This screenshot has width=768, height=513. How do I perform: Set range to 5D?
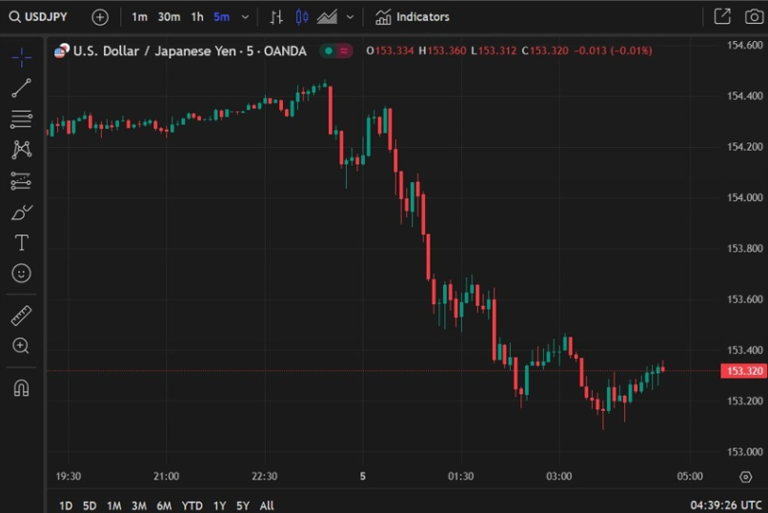click(90, 505)
